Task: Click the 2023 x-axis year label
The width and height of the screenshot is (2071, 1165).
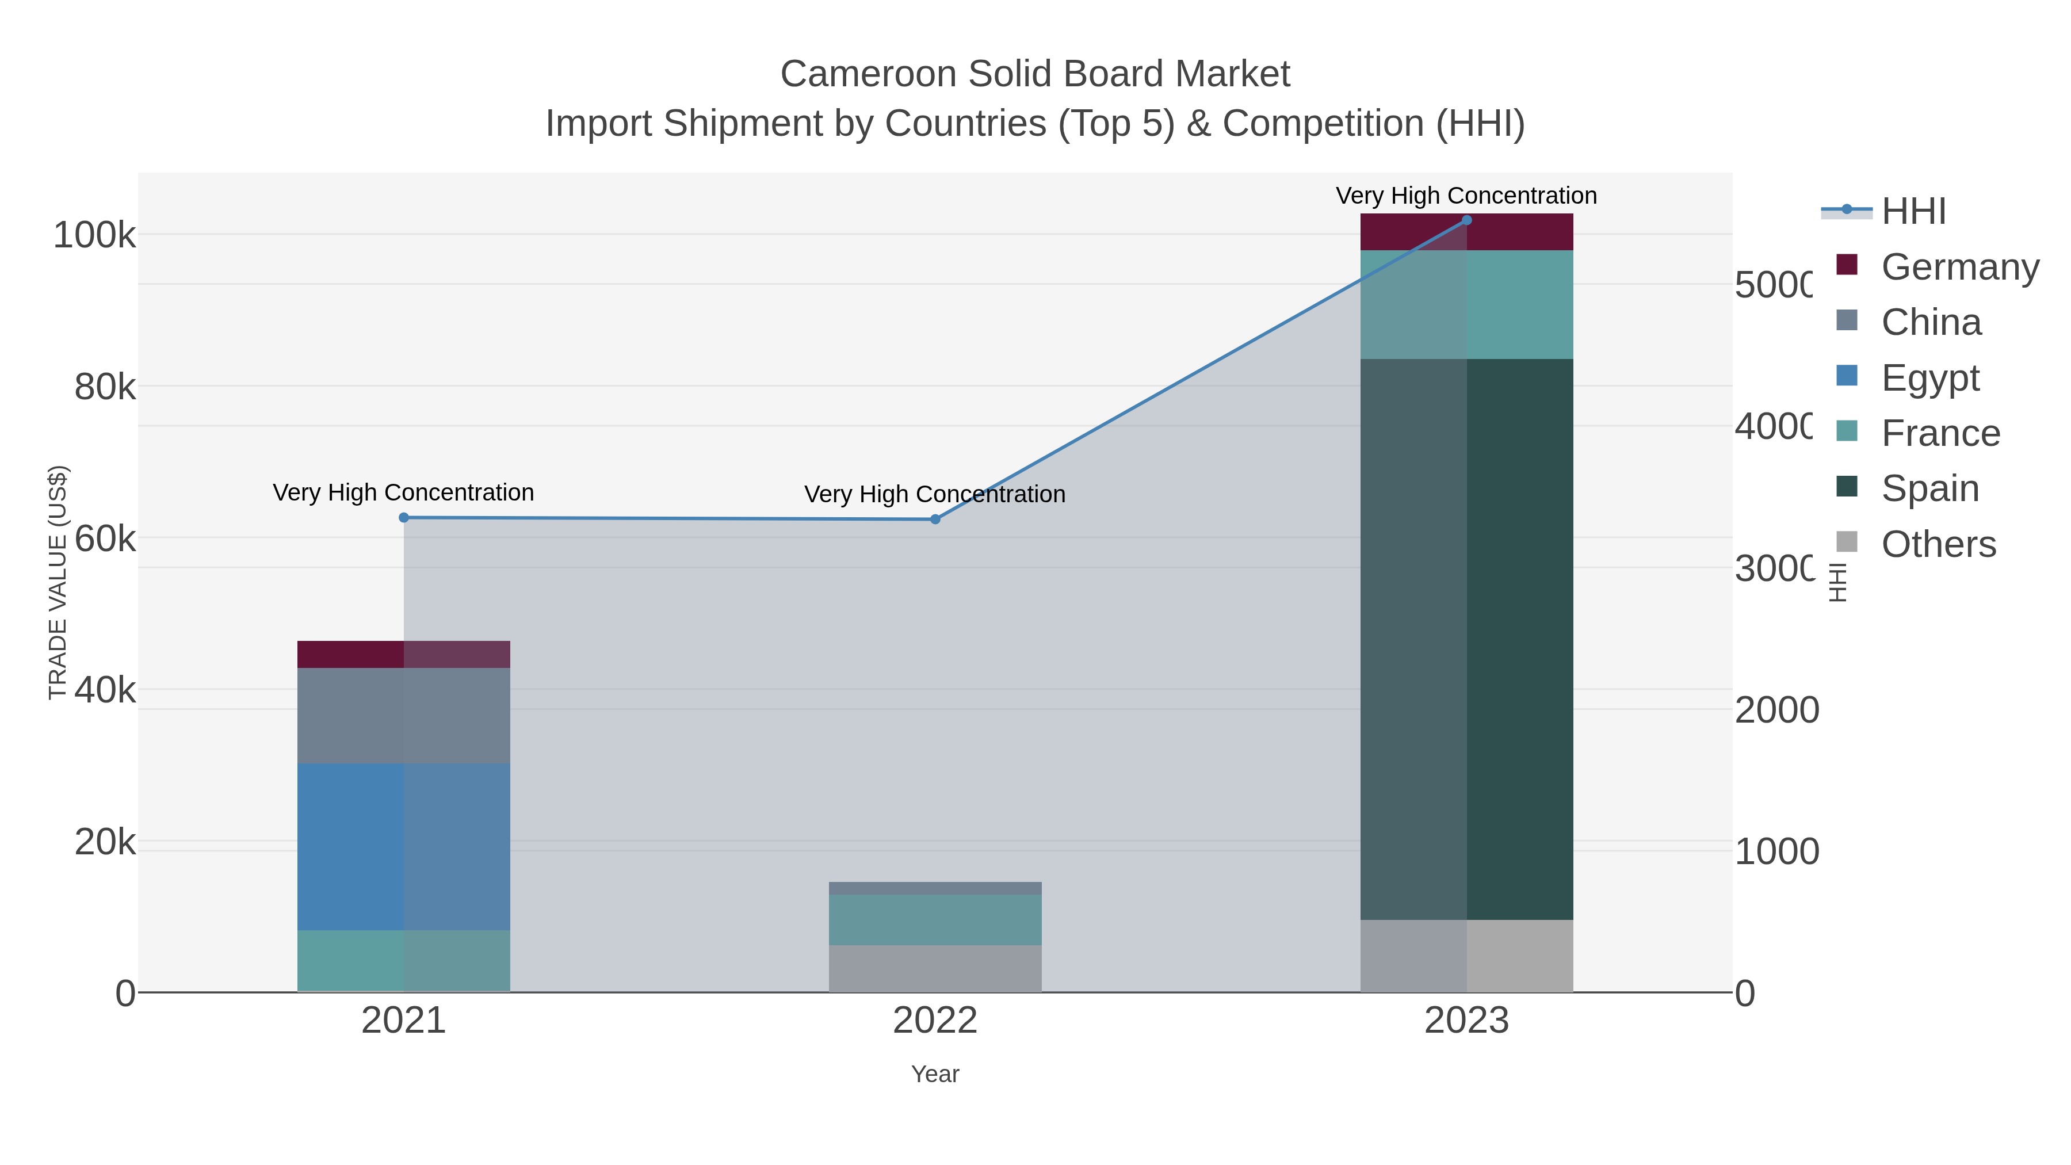Action: (x=1466, y=1020)
